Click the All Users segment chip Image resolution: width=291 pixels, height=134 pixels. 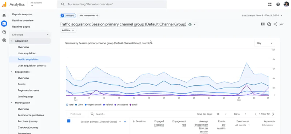coord(68,16)
